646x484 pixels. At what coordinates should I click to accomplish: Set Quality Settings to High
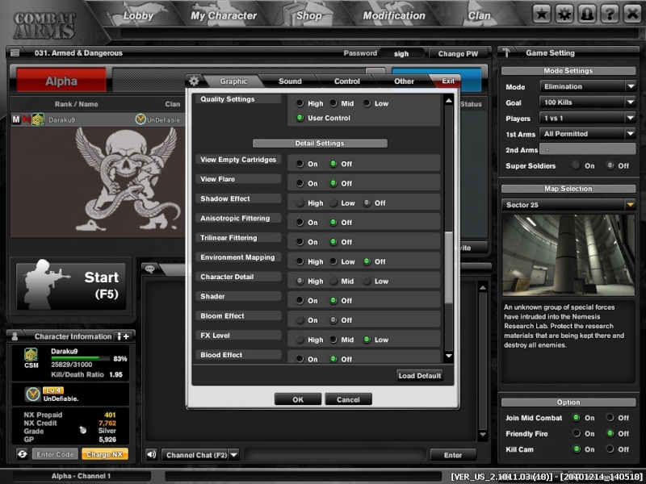click(x=300, y=103)
